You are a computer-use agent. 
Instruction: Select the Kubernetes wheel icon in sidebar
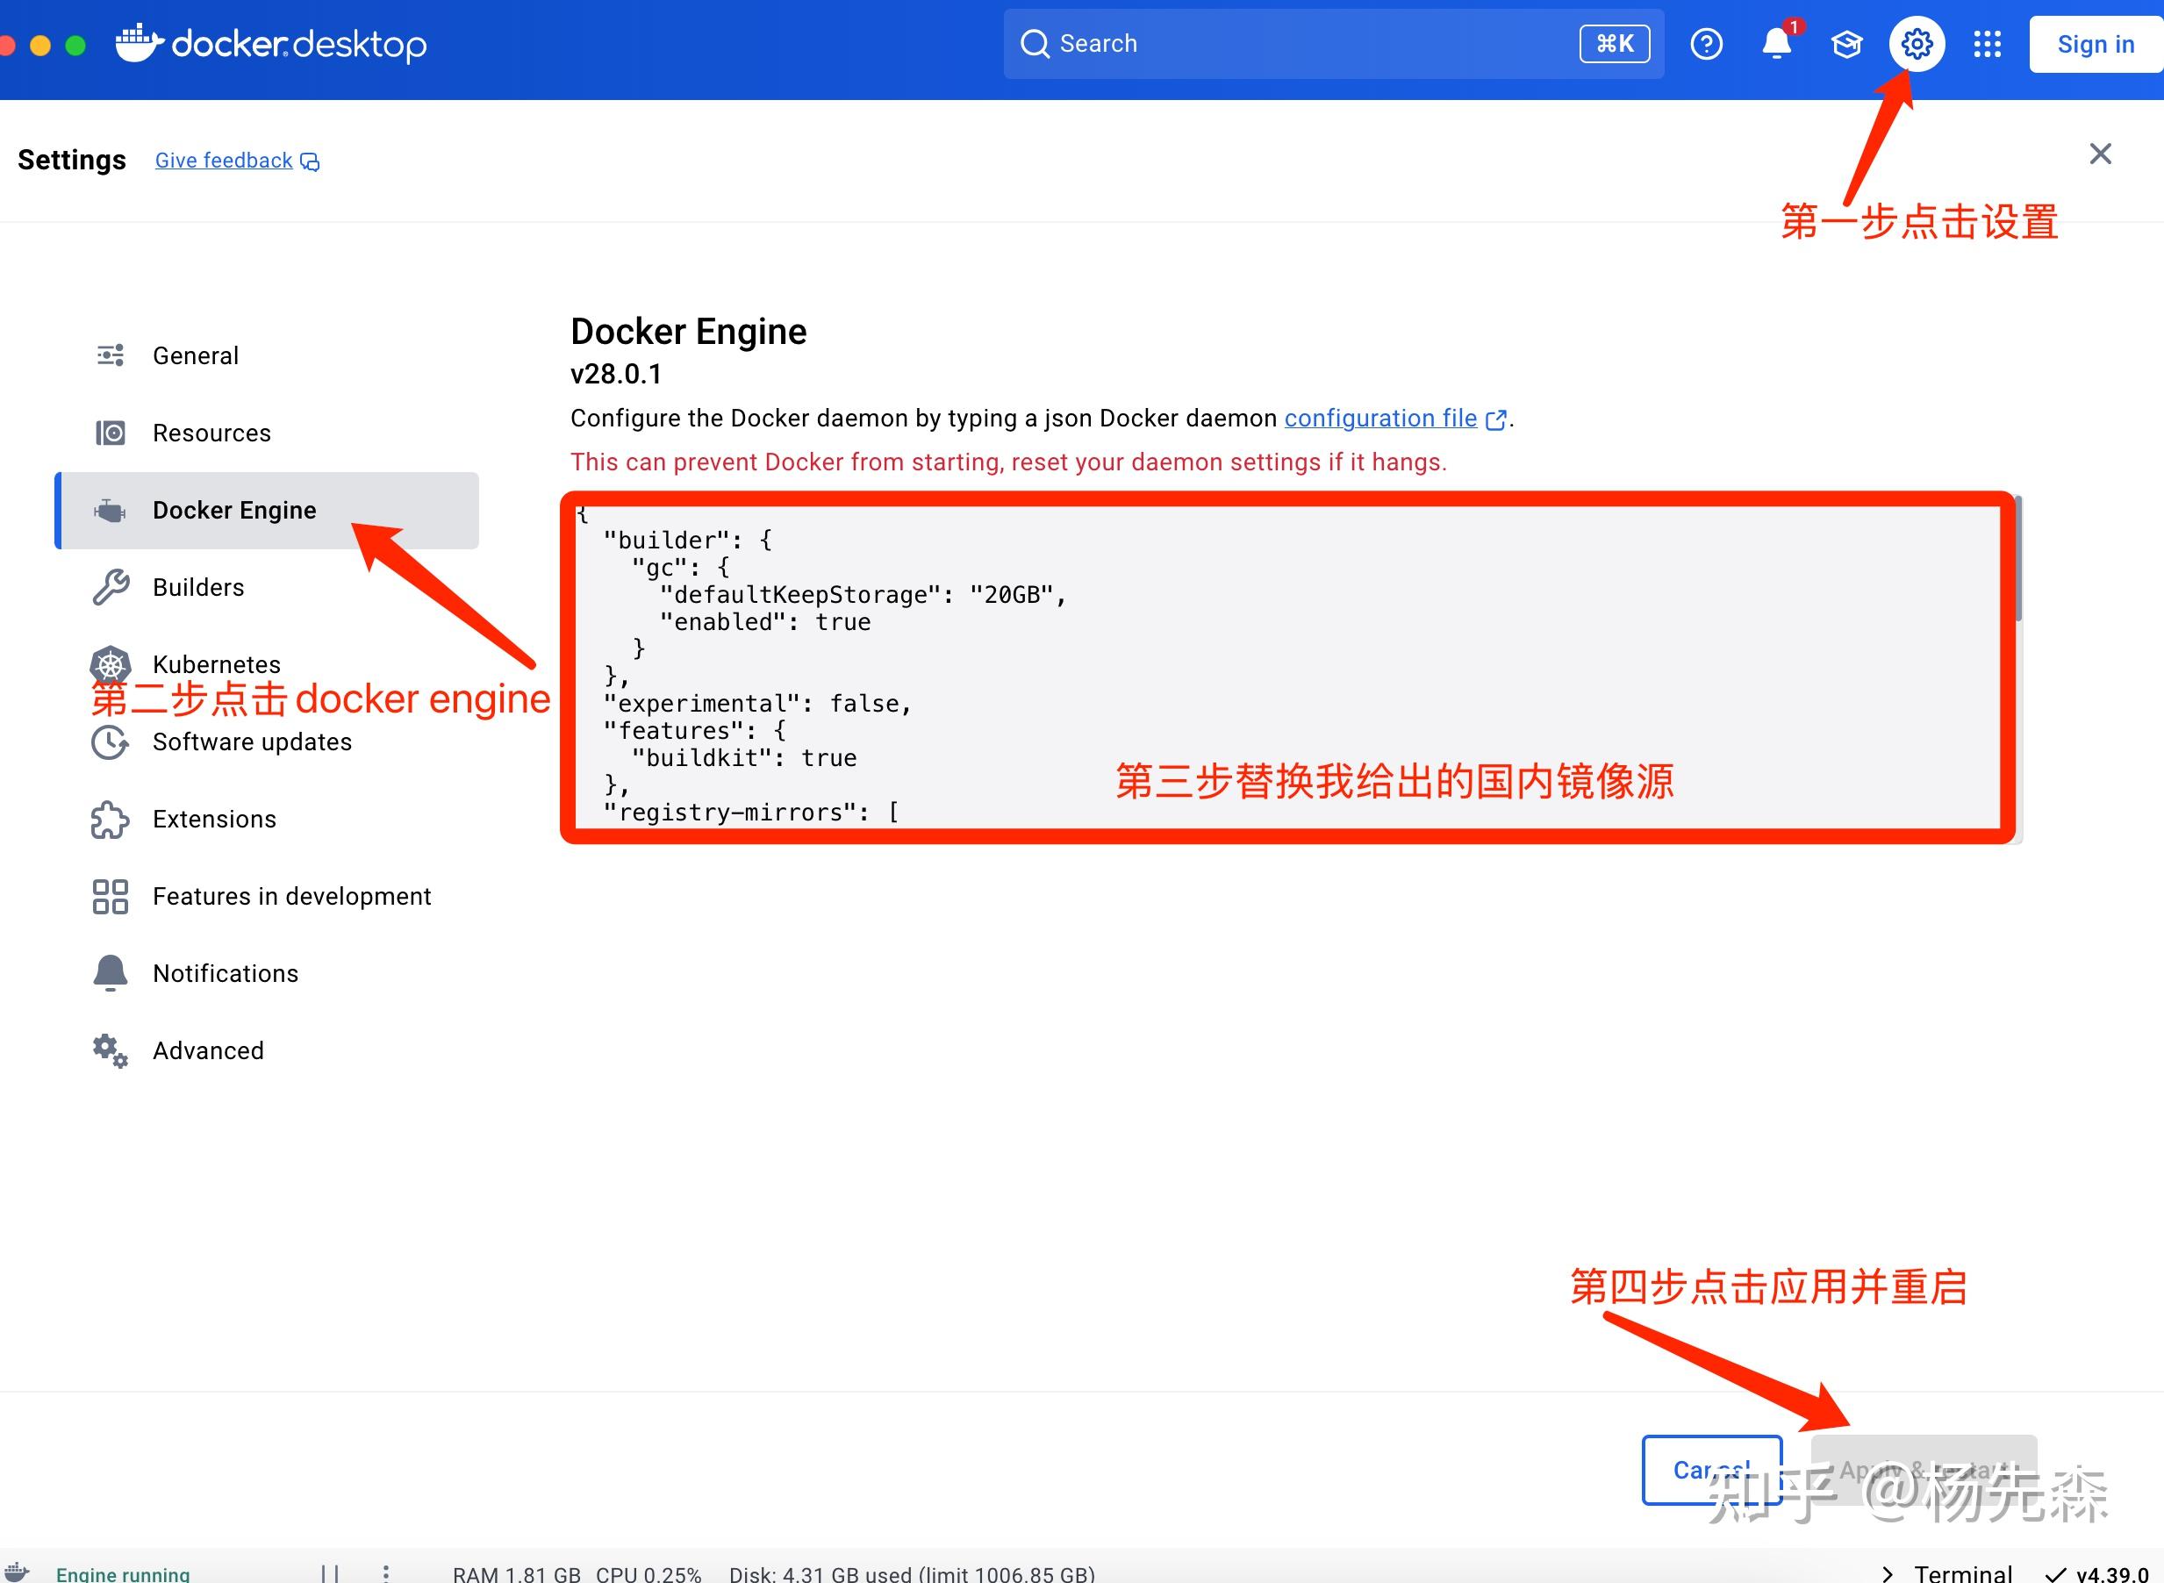click(x=110, y=664)
